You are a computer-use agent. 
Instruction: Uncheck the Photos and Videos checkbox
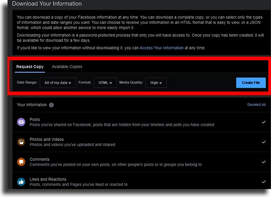pos(263,142)
